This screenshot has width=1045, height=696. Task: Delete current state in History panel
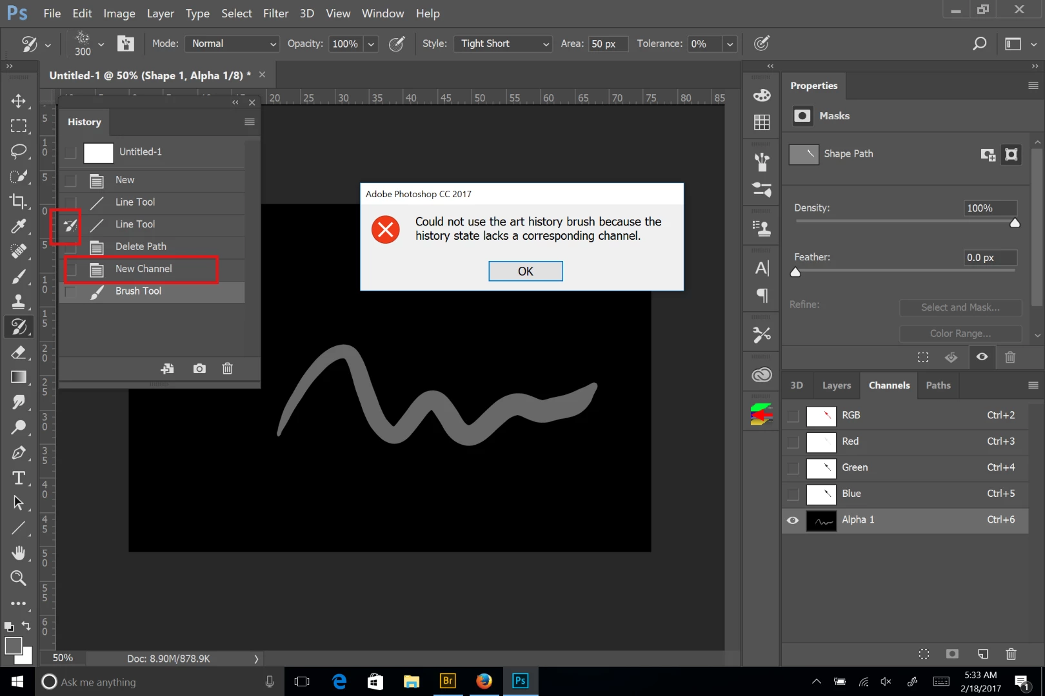227,369
